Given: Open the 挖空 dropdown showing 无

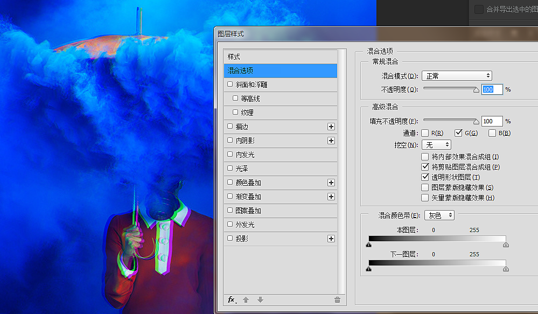Looking at the screenshot, I should pos(436,144).
